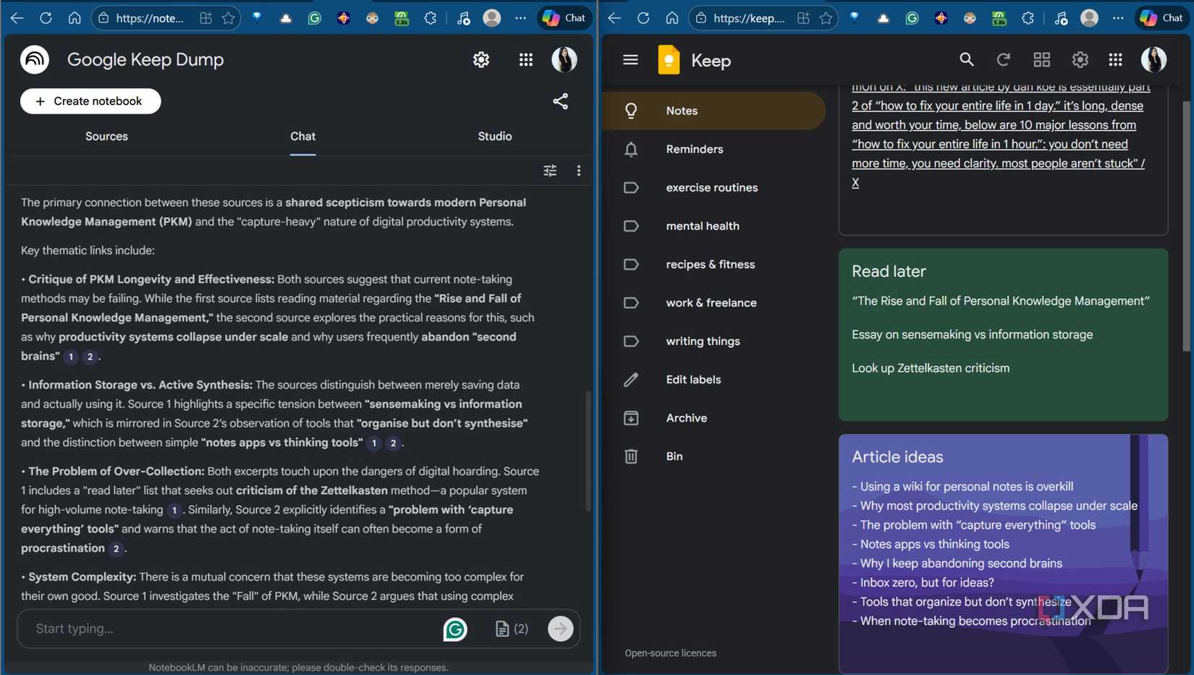
Task: Open Keep main menu hamburger
Action: pyautogui.click(x=630, y=60)
